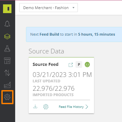Open the highlighted settings gear in the sidebar
The width and height of the screenshot is (122, 122).
(x=7, y=97)
